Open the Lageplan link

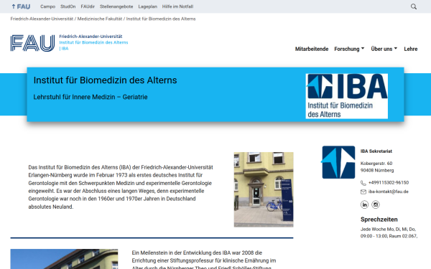[147, 6]
